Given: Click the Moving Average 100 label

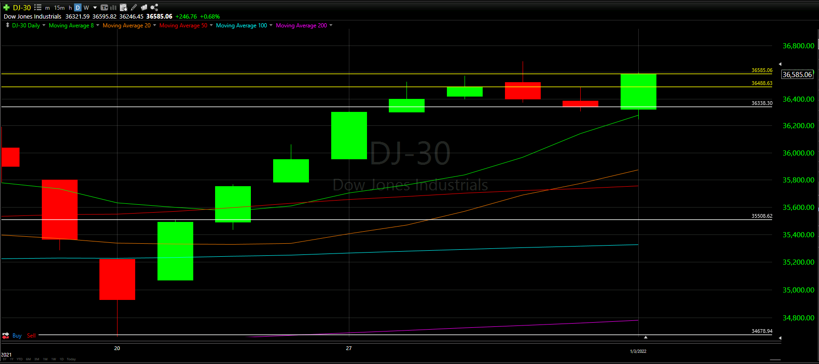Looking at the screenshot, I should click(242, 26).
